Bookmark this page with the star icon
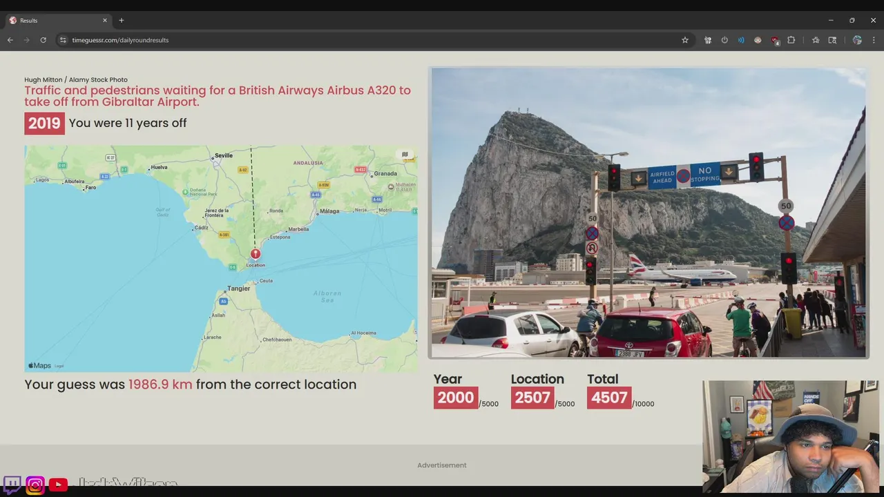The width and height of the screenshot is (884, 497). click(x=685, y=40)
